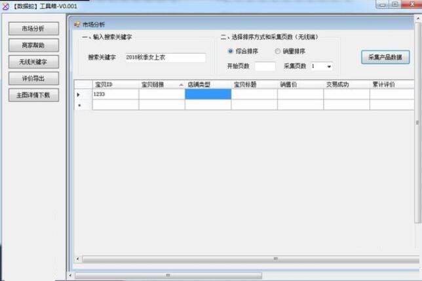
Task: Open the 无线关键字 tool
Action: [33, 62]
